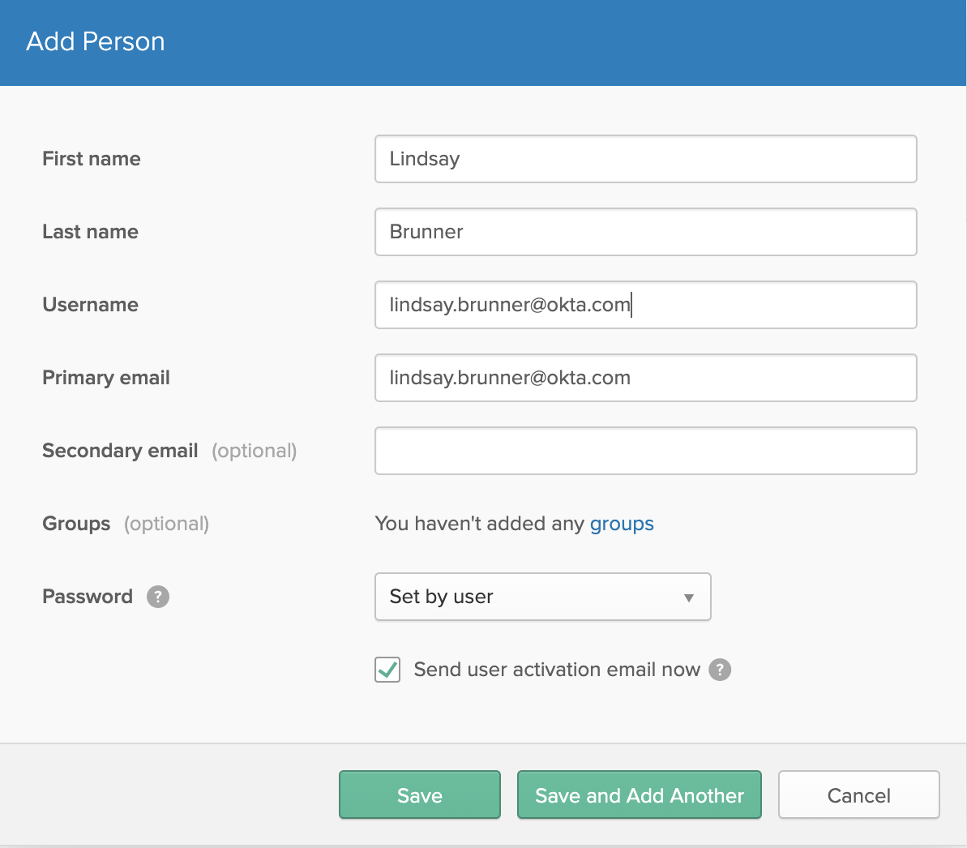This screenshot has width=967, height=848.
Task: Uncheck Send user activation email now checkbox
Action: [387, 670]
